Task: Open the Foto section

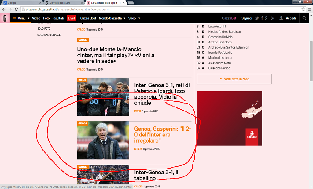Action: [46, 18]
